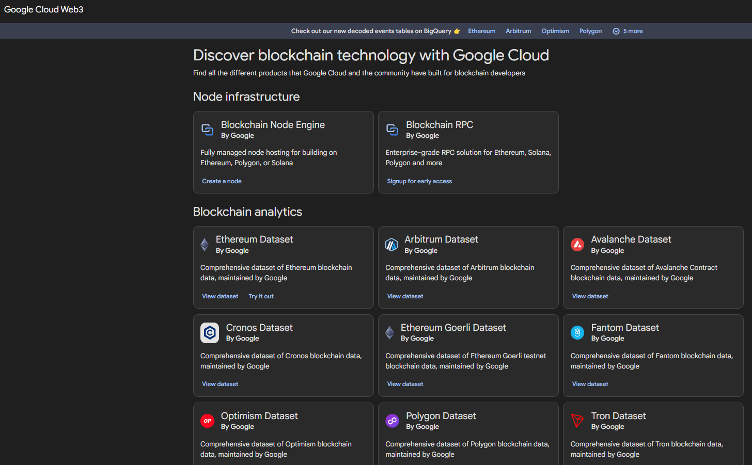752x465 pixels.
Task: Click the Arbitrum Dataset card title
Action: [441, 239]
